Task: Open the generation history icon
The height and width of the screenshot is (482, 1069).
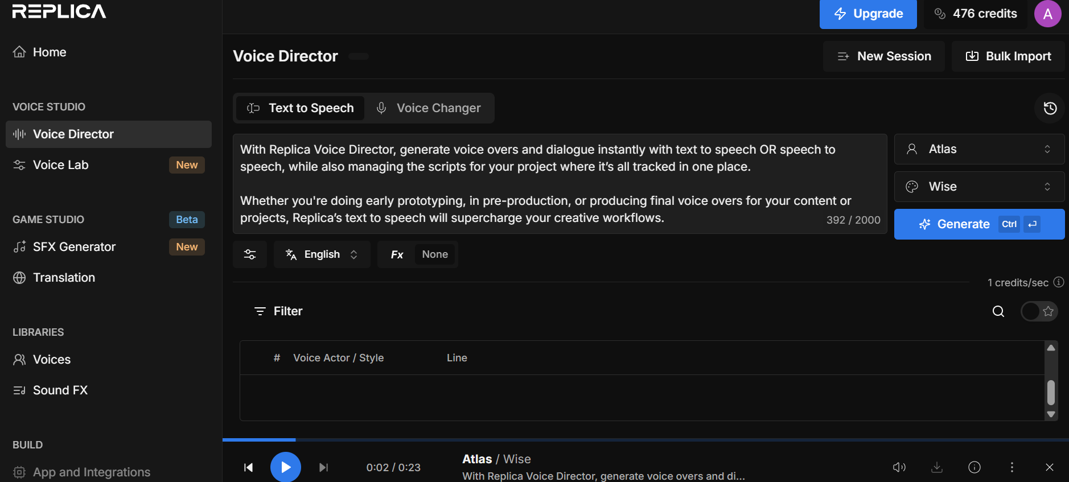Action: tap(1050, 108)
